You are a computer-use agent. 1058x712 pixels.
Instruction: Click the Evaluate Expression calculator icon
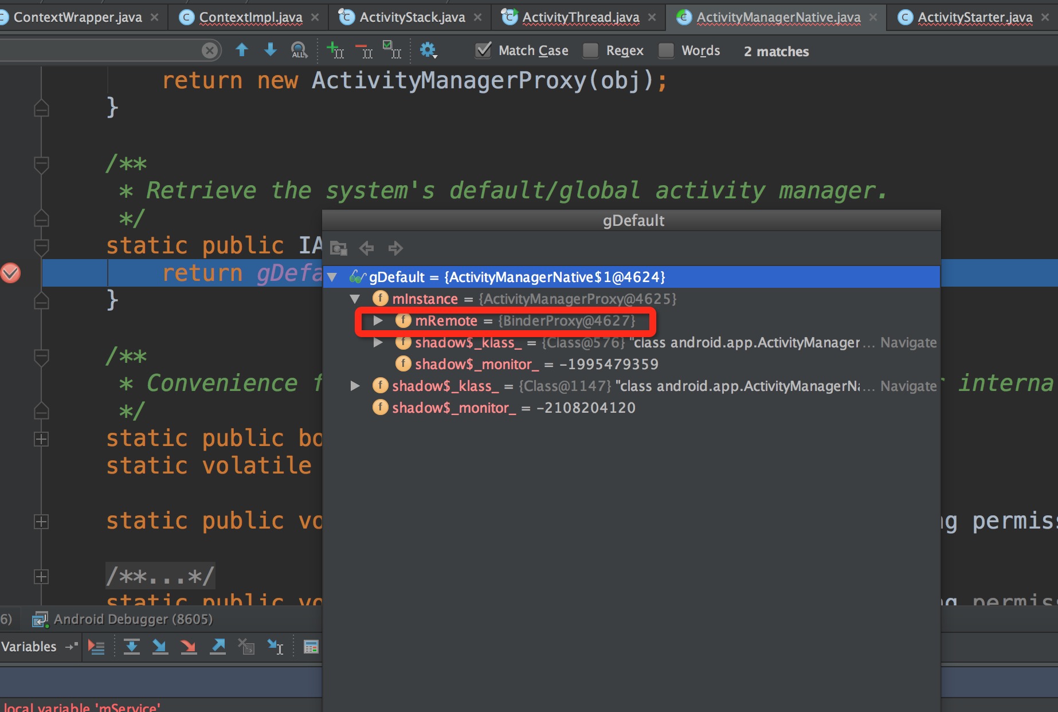[311, 647]
